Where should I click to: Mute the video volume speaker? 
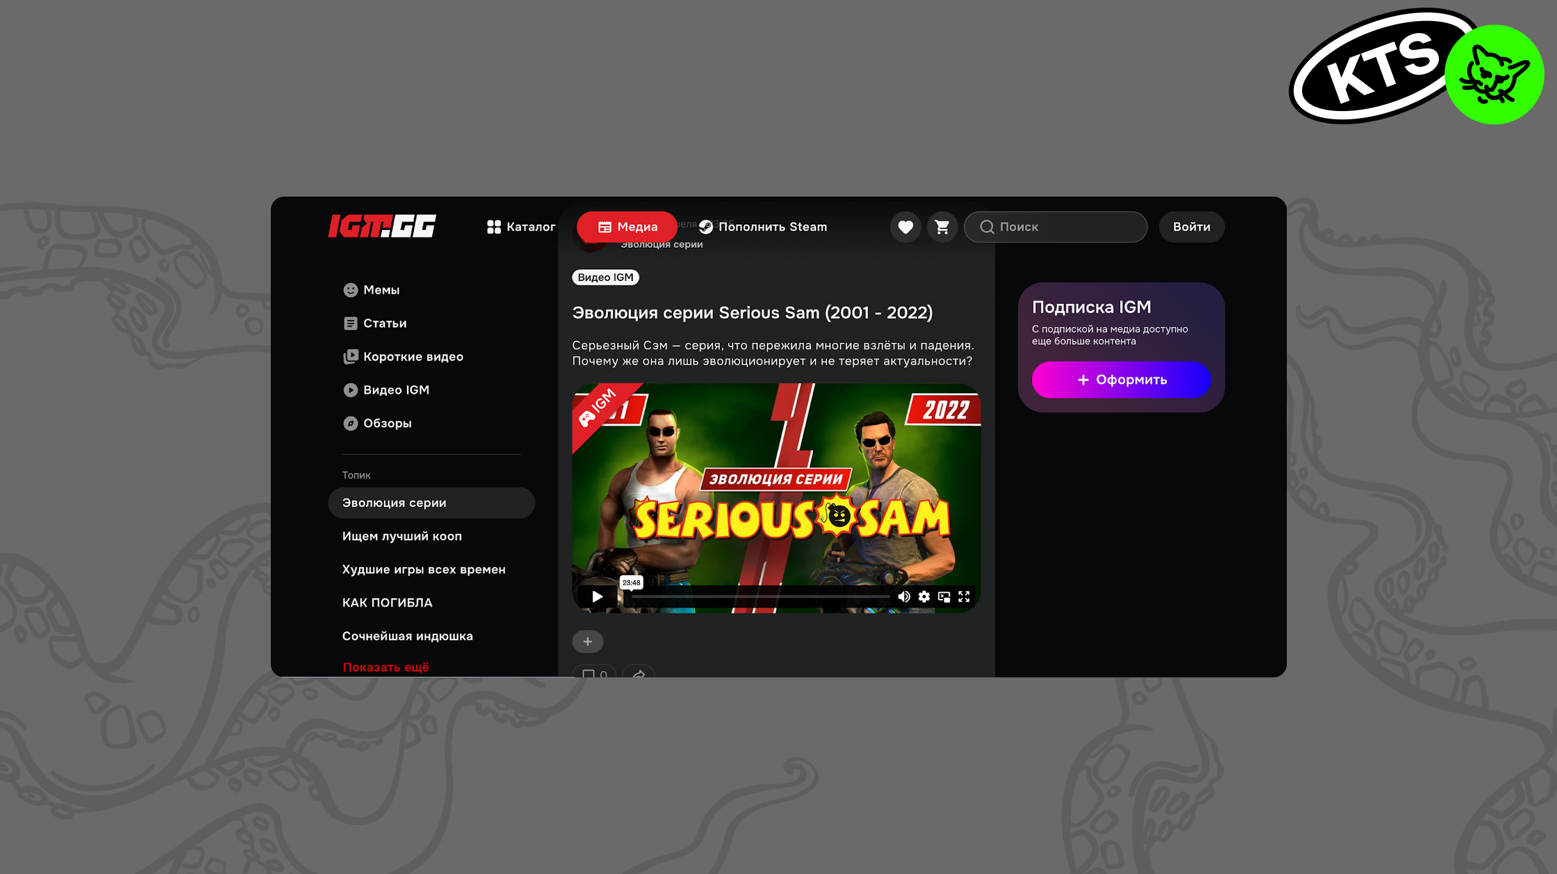tap(904, 596)
